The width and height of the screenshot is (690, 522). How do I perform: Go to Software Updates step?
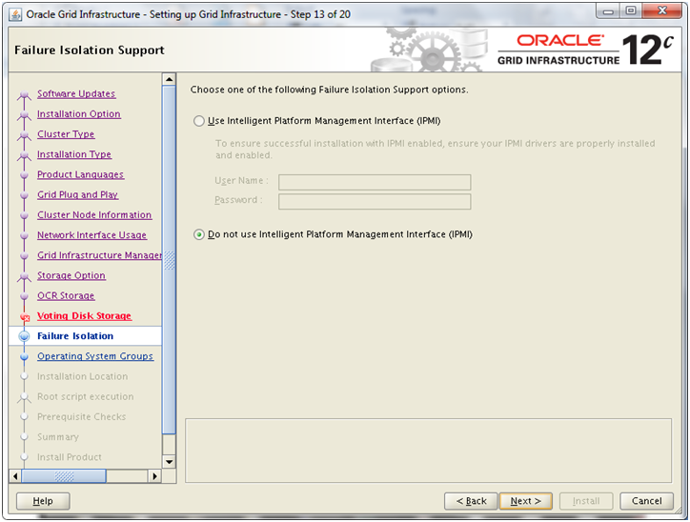(76, 93)
